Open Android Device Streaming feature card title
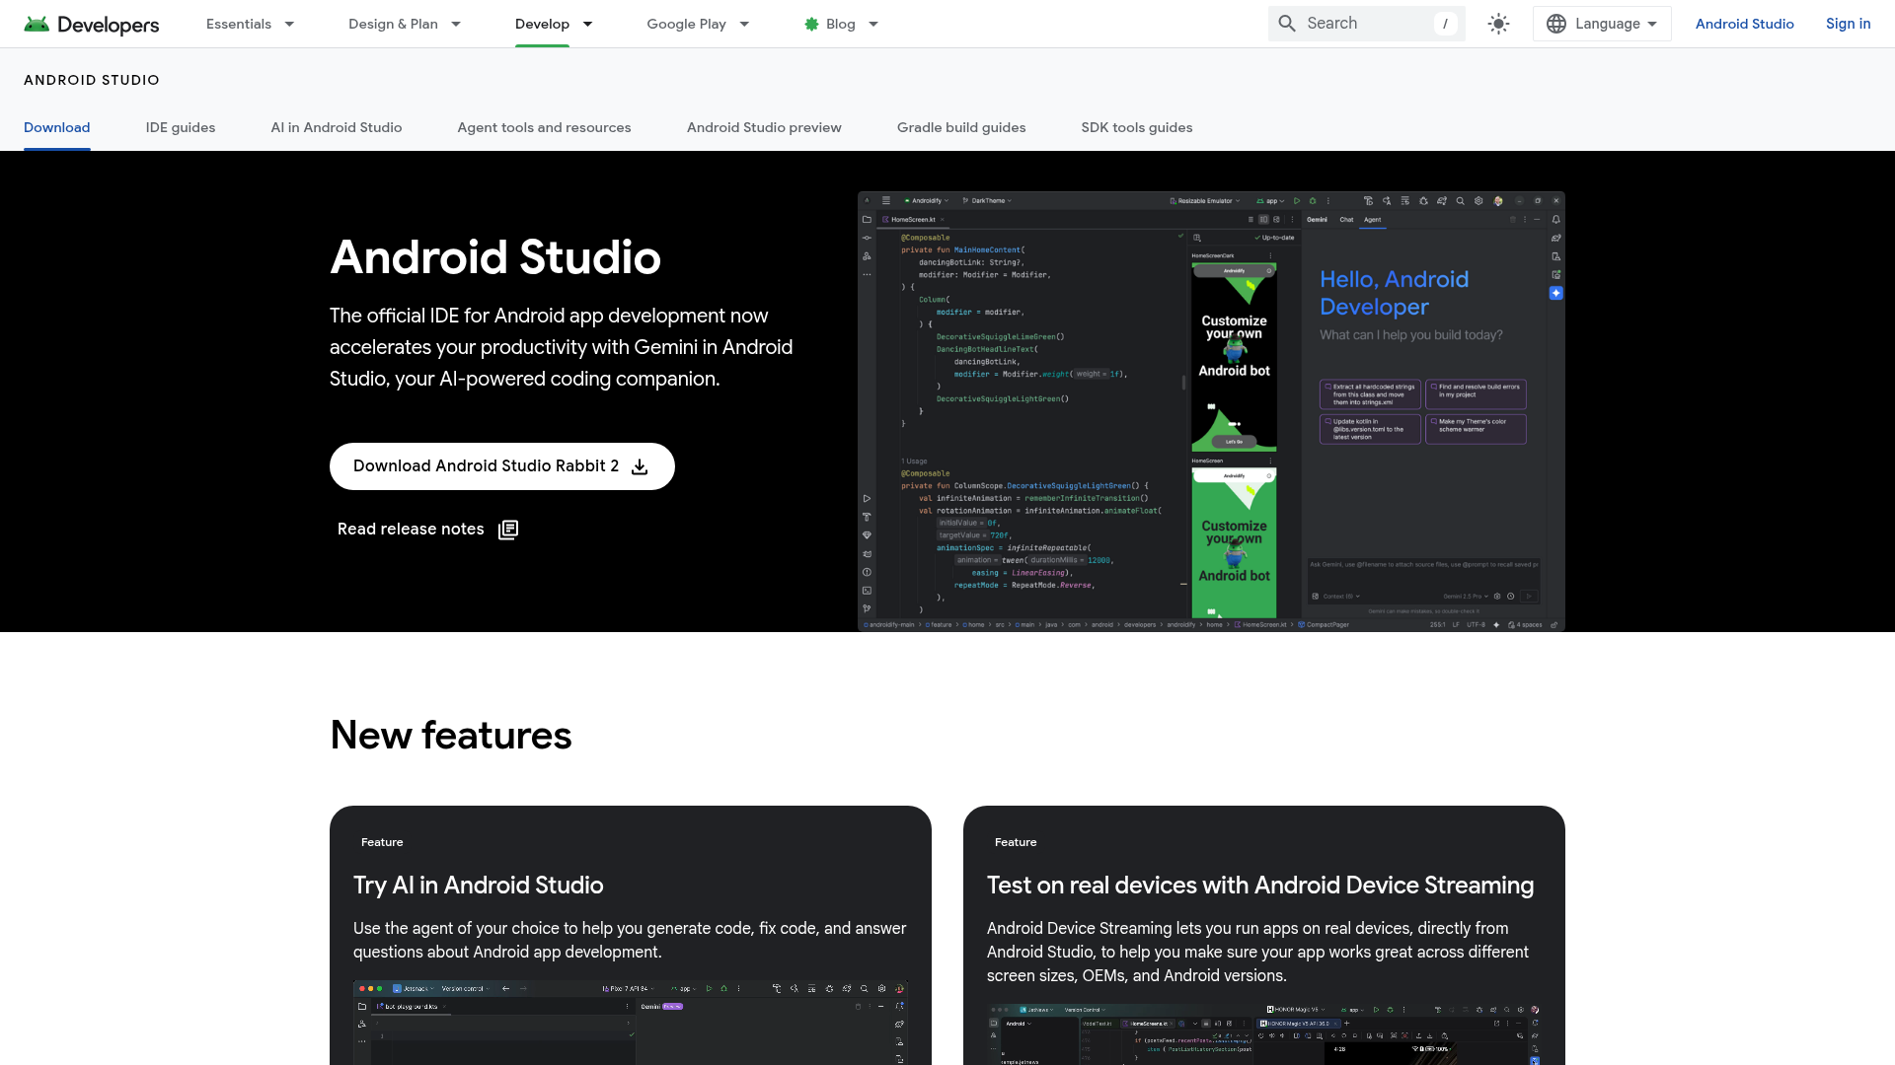Screen dimensions: 1895x1065 click(1260, 886)
